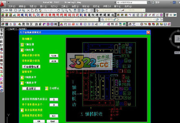This screenshot has width=180, height=123.
Task: Click the 零件间最少留料 4.00 field
Action: click(x=54, y=61)
